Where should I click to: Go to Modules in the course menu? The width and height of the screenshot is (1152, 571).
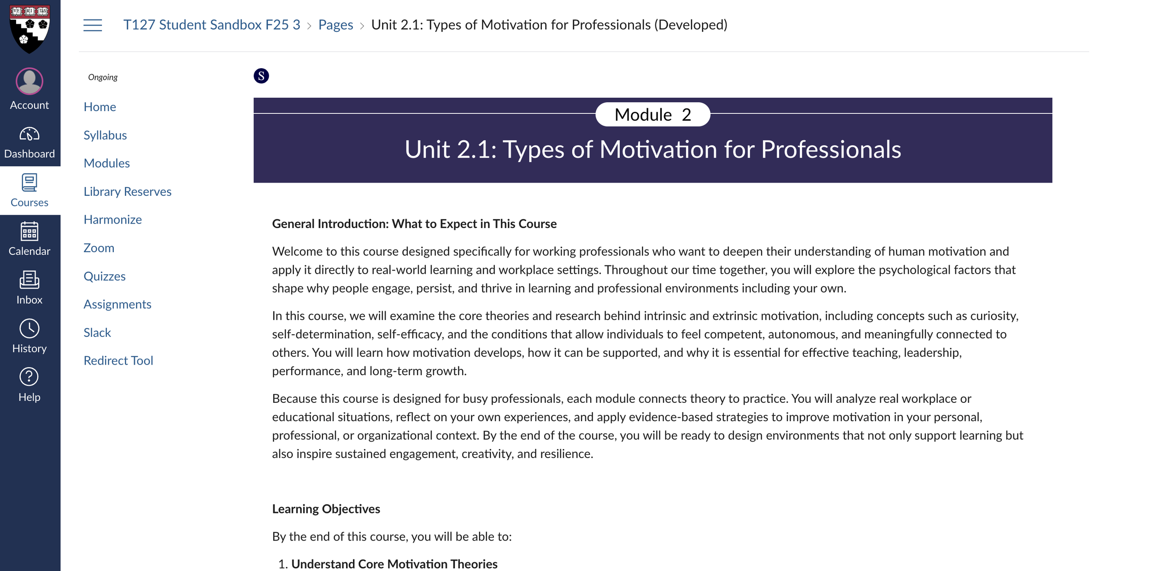[106, 163]
